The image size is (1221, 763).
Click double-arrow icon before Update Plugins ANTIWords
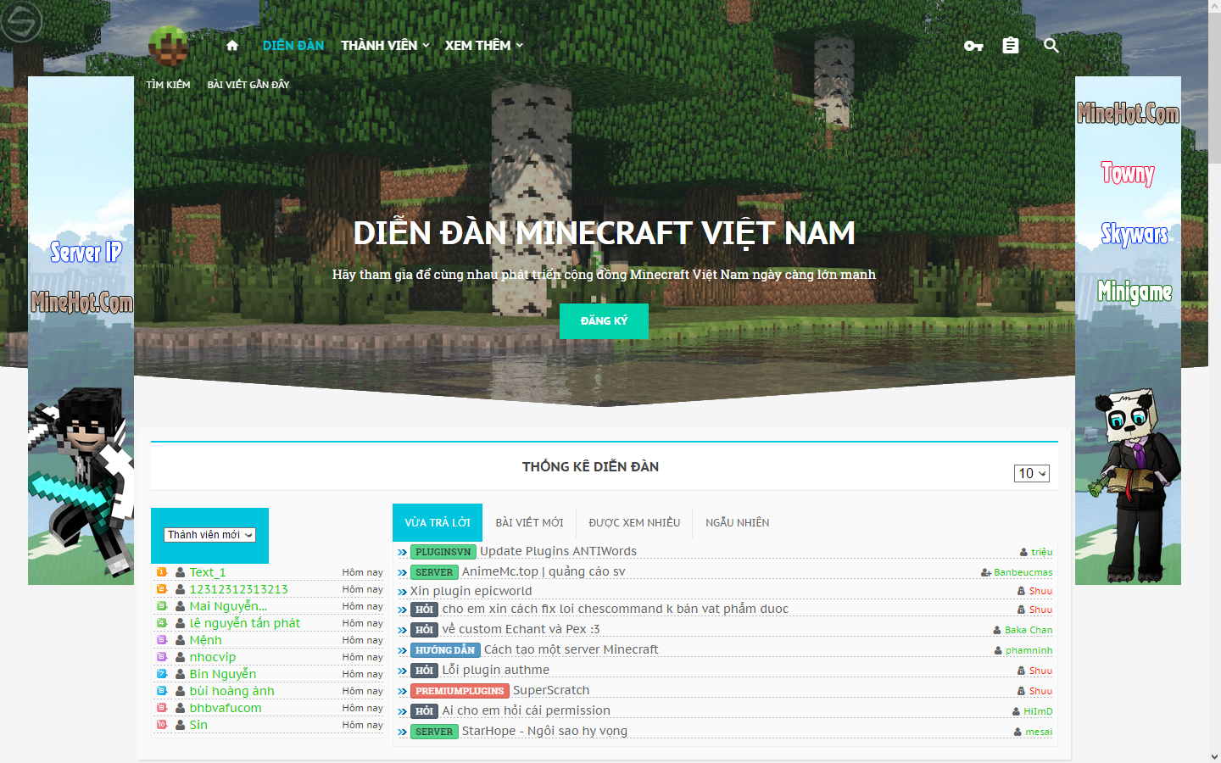[403, 553]
